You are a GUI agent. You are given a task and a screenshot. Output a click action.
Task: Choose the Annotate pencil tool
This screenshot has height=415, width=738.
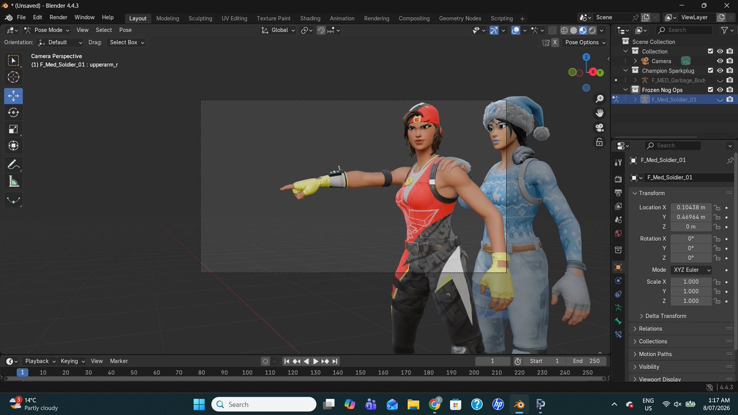[x=14, y=165]
